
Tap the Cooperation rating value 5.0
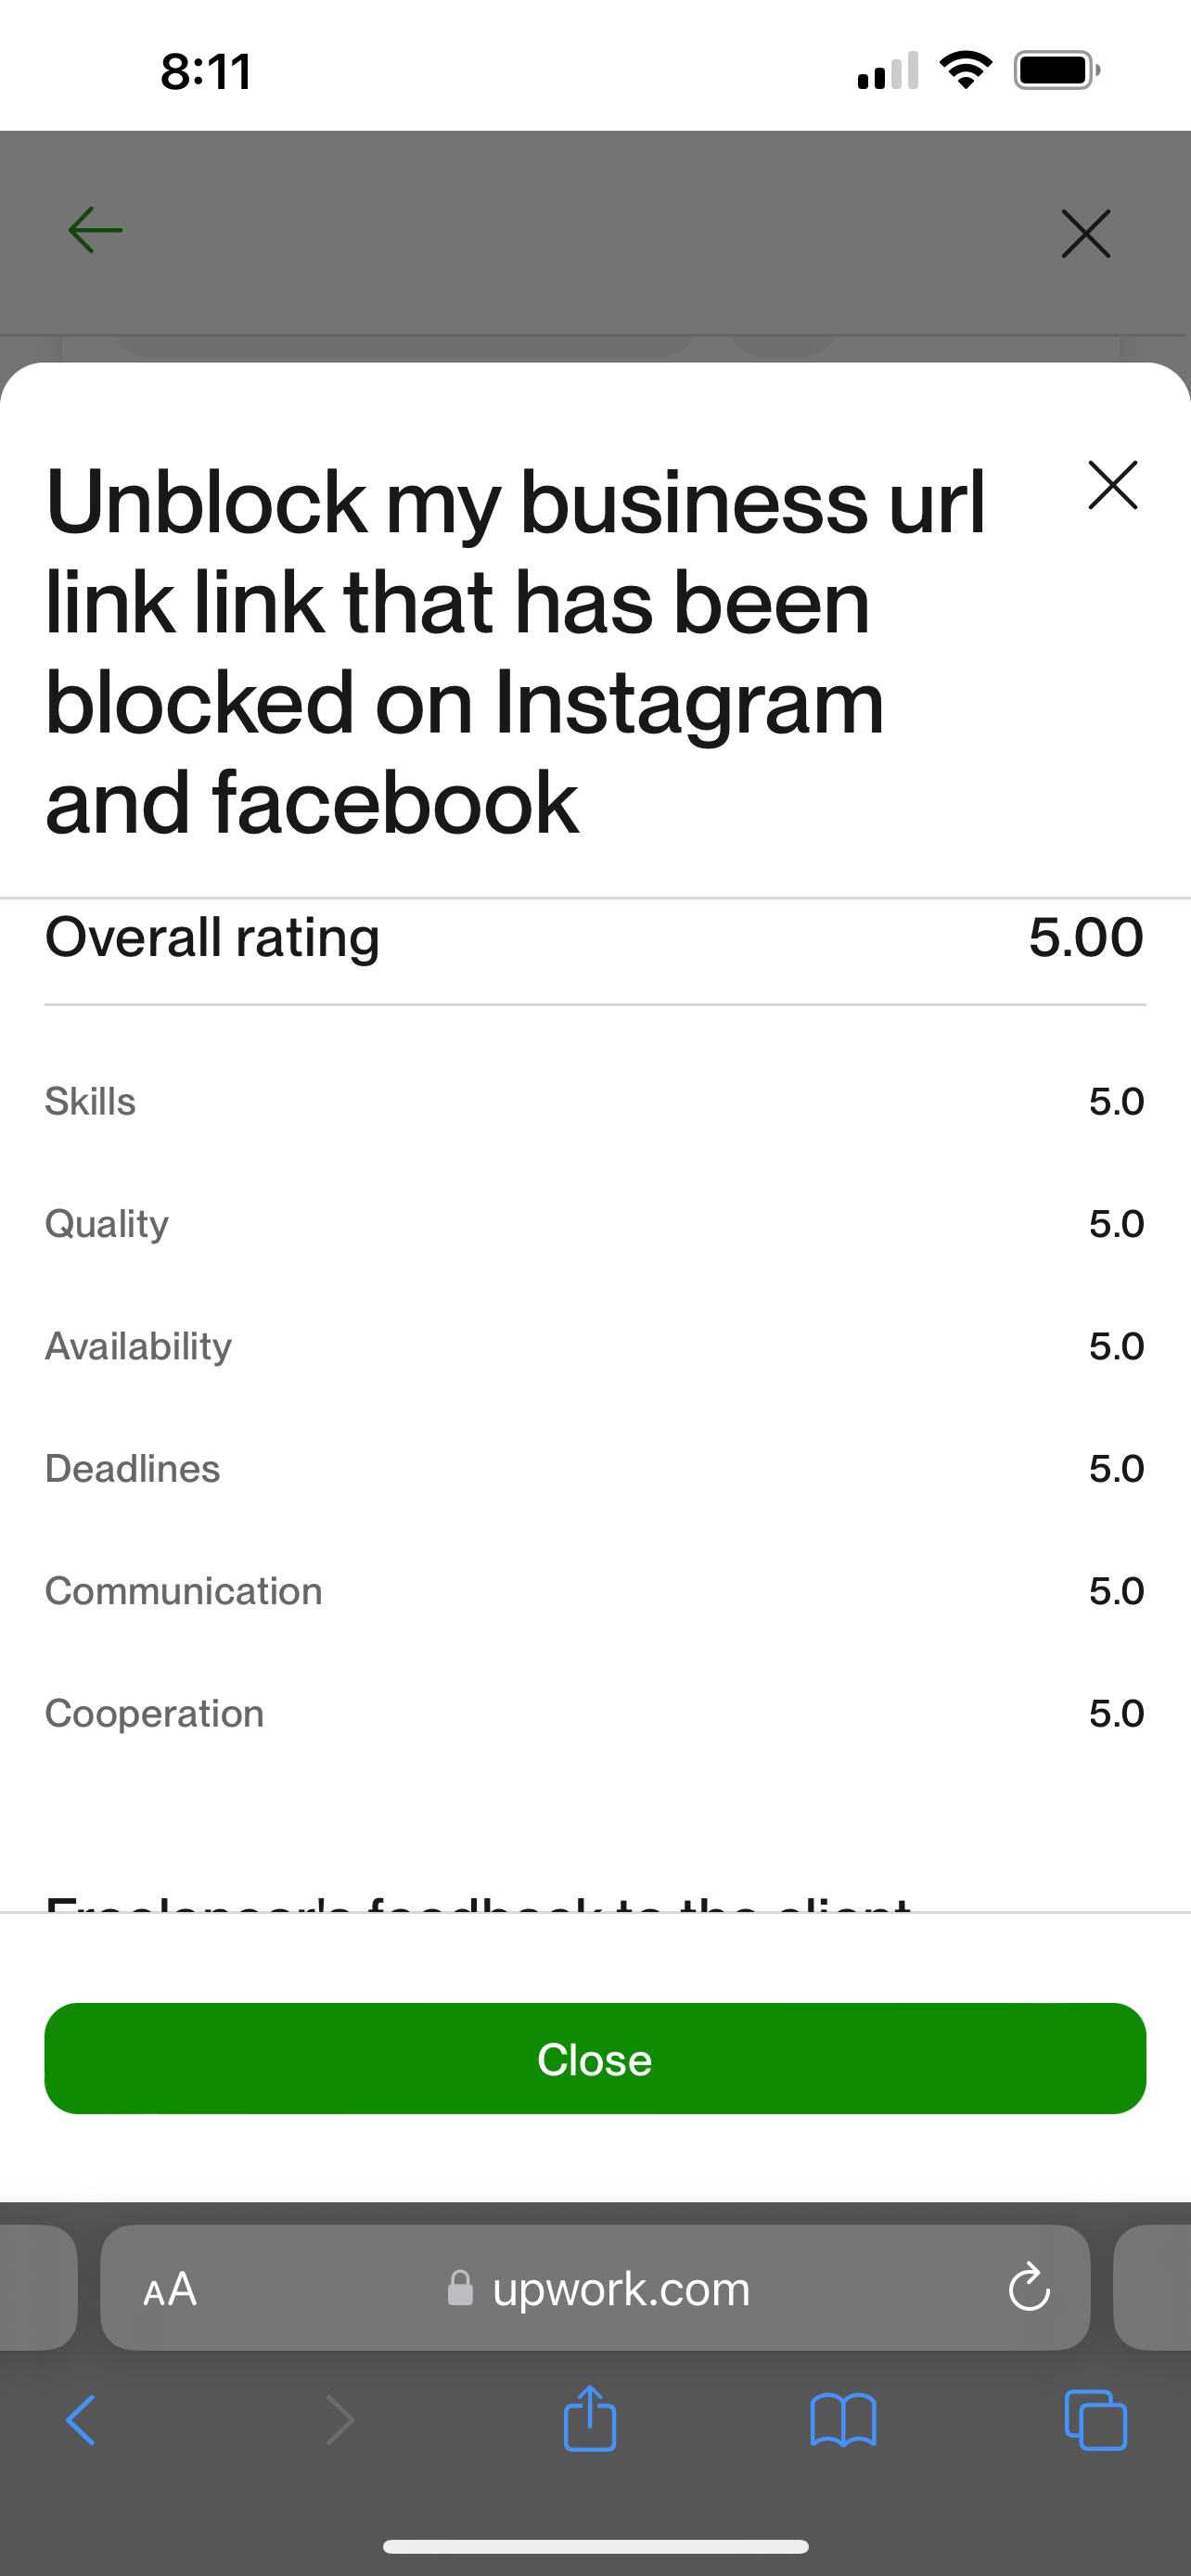(x=1116, y=1714)
